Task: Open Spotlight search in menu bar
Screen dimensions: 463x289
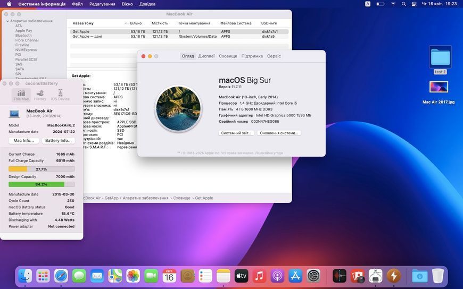Action: tap(403, 4)
